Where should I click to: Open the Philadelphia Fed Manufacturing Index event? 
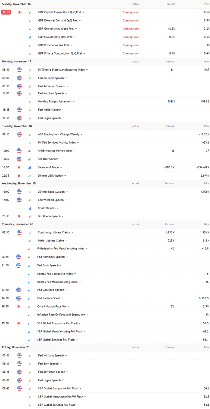[x=62, y=249]
